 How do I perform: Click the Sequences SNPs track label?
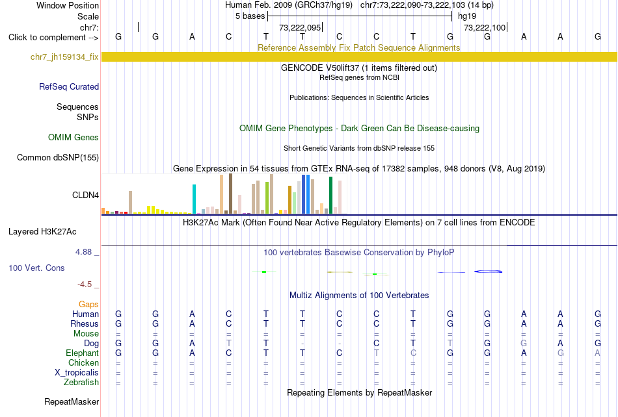tap(77, 112)
